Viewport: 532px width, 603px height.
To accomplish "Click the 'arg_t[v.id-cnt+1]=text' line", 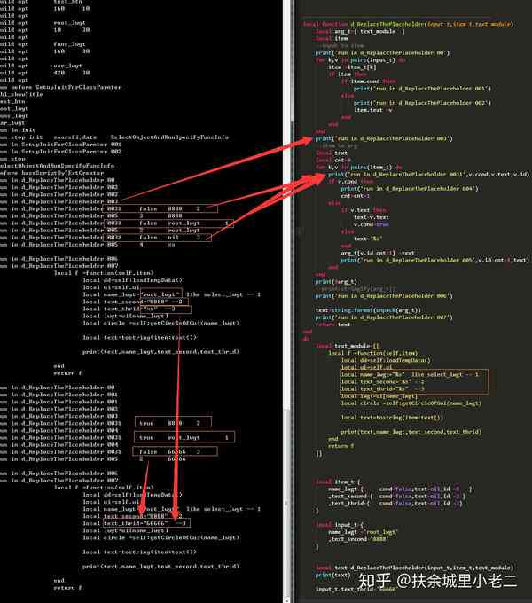I will point(378,253).
